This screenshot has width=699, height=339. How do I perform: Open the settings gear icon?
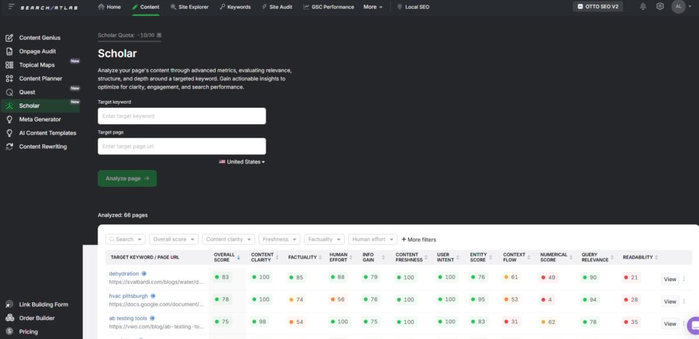pos(660,7)
